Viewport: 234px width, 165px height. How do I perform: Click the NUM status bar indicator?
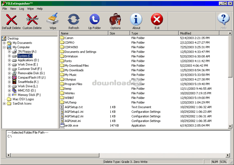coord(215,162)
